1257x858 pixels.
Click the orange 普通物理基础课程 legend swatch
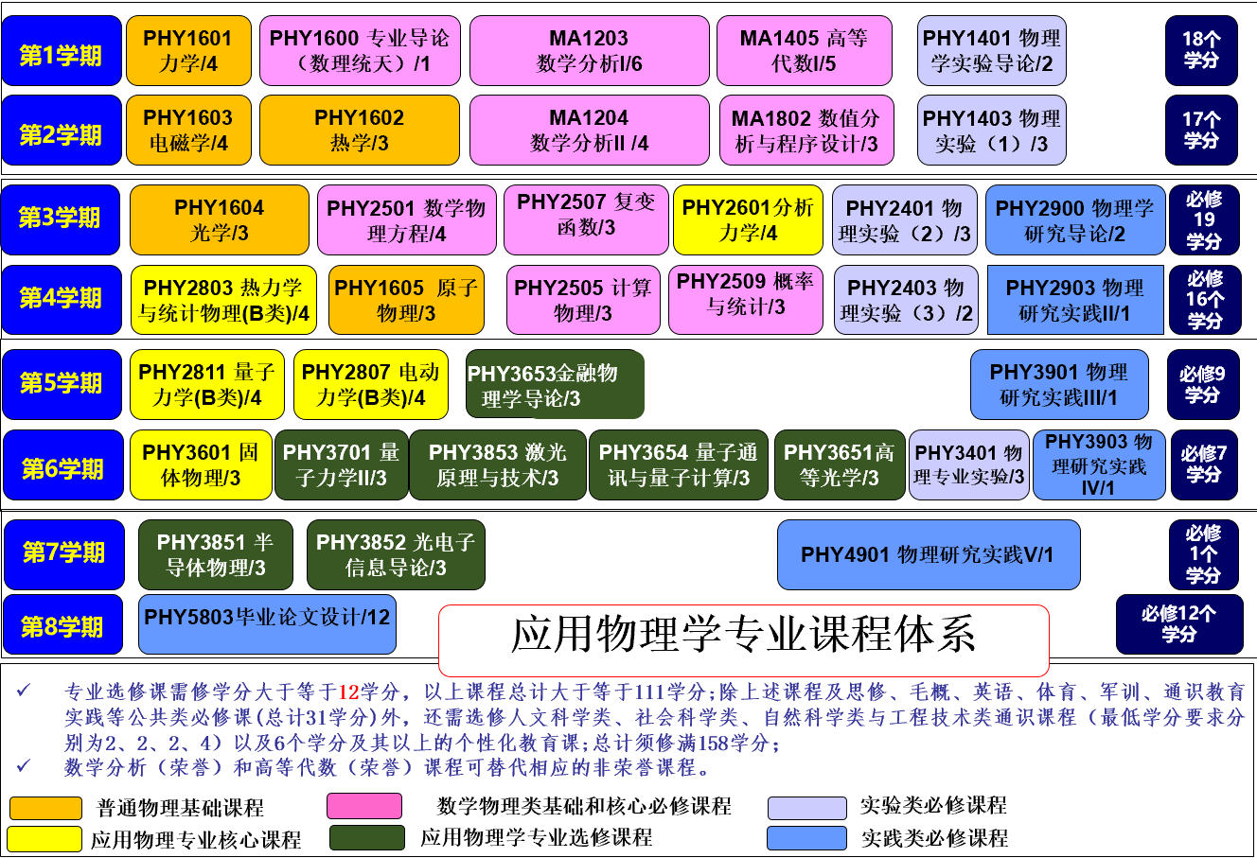pyautogui.click(x=45, y=809)
